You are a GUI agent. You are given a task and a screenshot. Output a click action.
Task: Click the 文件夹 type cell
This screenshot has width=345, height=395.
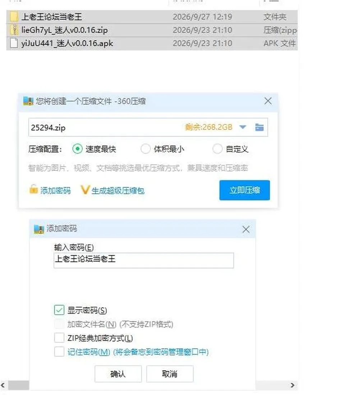(275, 17)
